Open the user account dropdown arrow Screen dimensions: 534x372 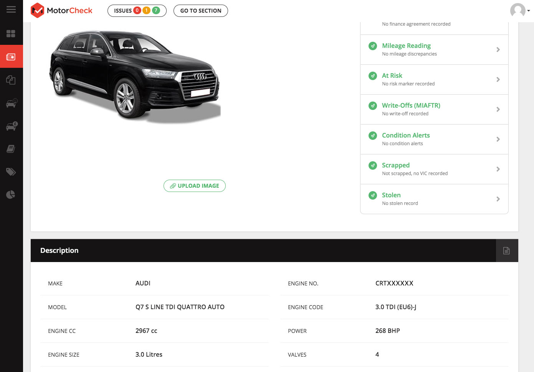pos(529,11)
